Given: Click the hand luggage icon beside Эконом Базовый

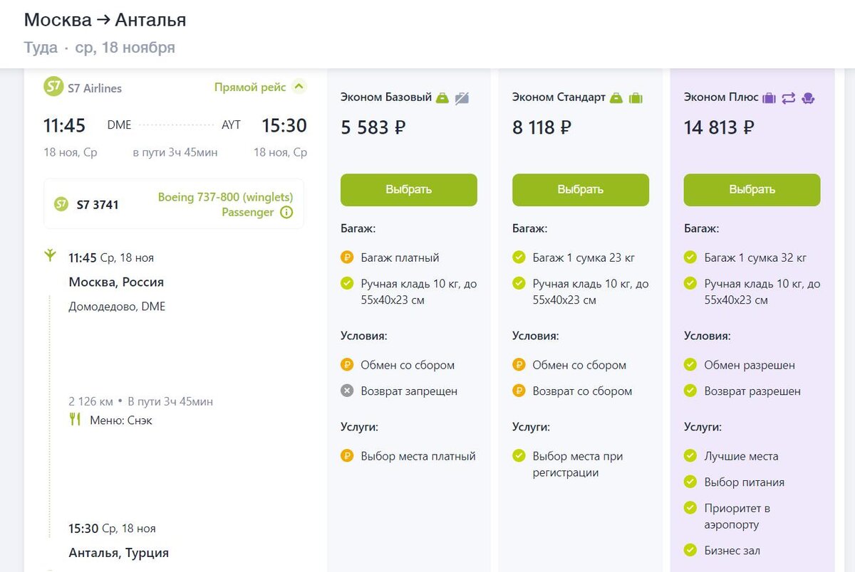Looking at the screenshot, I should point(442,98).
